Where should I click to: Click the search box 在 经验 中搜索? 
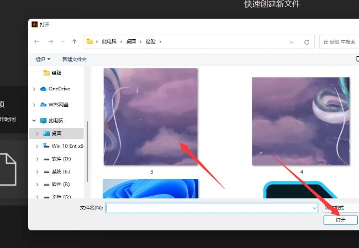point(339,42)
